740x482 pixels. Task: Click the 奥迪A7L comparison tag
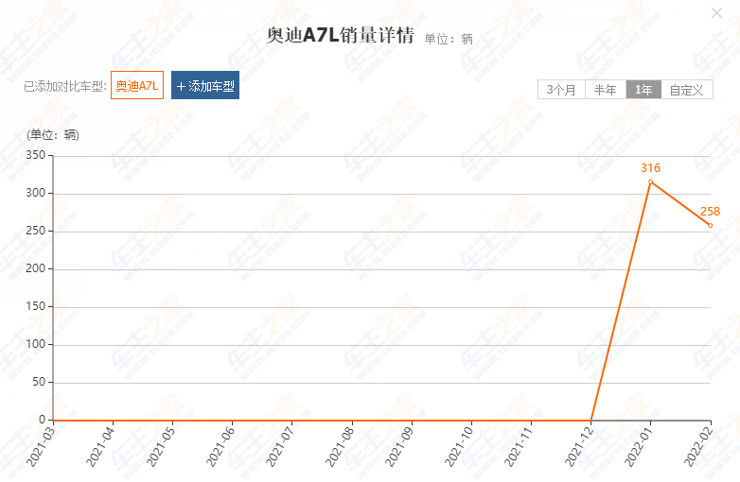coord(137,85)
